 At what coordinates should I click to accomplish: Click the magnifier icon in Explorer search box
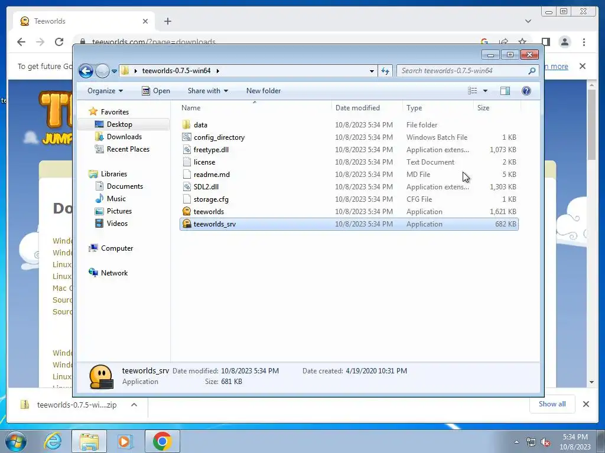click(532, 71)
